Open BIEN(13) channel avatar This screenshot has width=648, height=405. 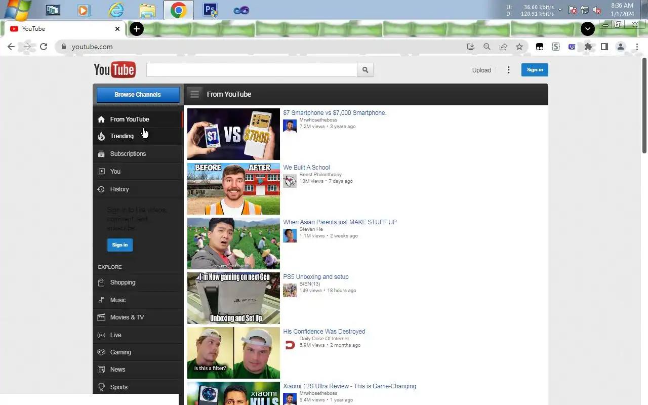[290, 290]
